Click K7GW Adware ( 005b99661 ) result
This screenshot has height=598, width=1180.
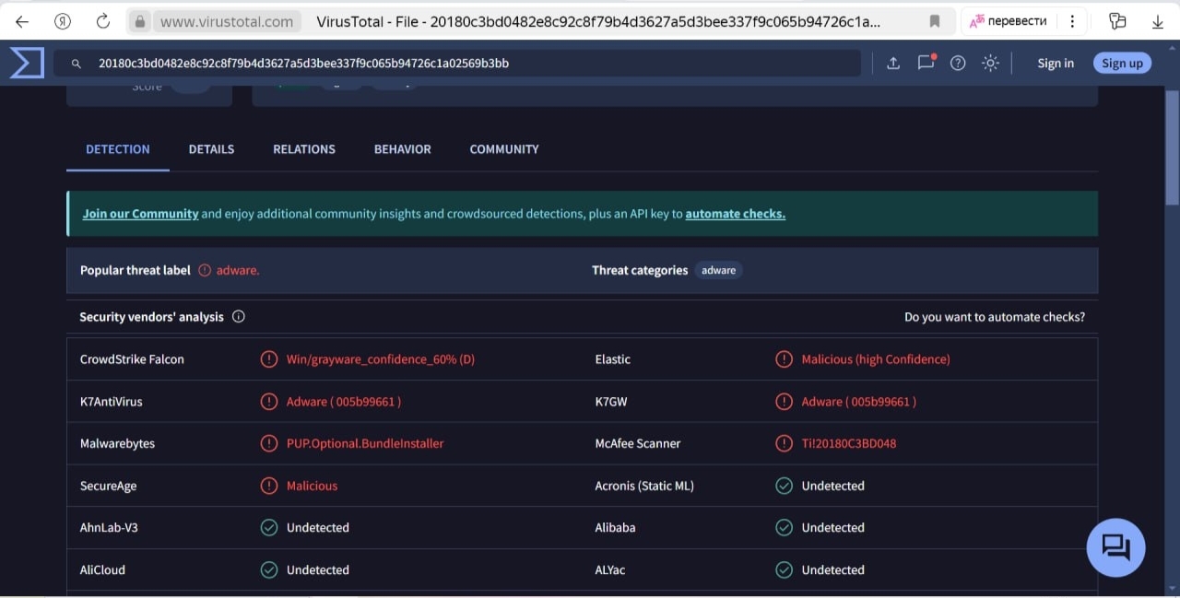coord(859,402)
